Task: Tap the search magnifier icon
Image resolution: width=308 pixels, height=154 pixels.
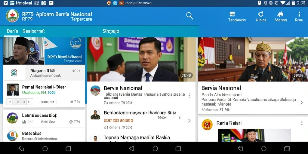Action: tap(189, 16)
